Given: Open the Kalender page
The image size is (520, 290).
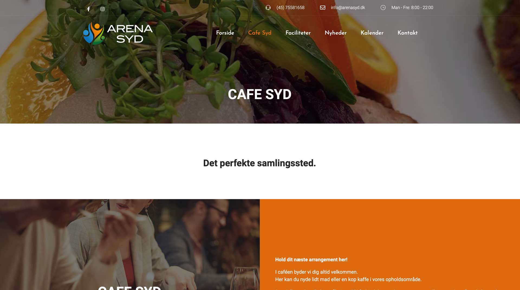Looking at the screenshot, I should pos(372,33).
